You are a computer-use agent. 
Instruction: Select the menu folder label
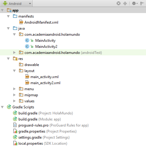tap(29, 89)
